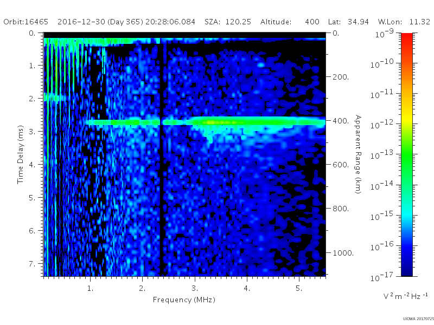This screenshot has height=325, width=434.
Task: Click the 3. tick on frequency axis
Action: click(x=195, y=288)
